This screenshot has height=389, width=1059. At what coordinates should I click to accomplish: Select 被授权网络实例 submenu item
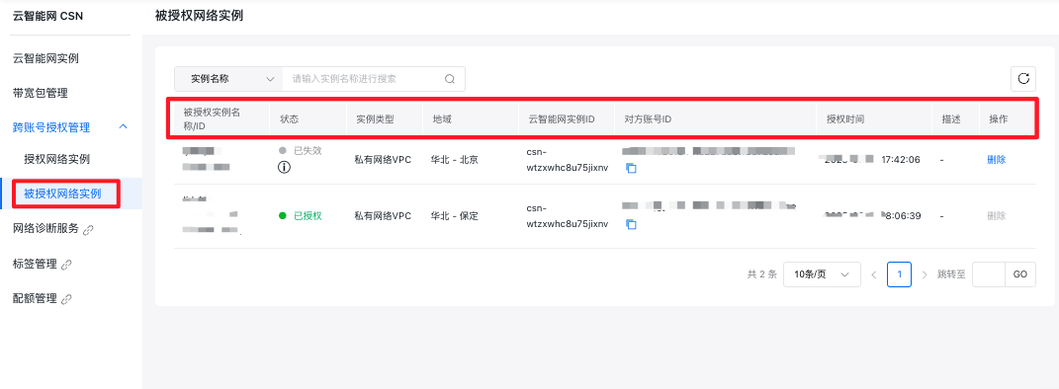(62, 194)
